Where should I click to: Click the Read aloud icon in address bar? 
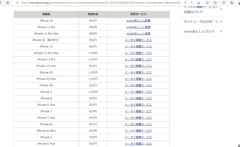pos(185,3)
